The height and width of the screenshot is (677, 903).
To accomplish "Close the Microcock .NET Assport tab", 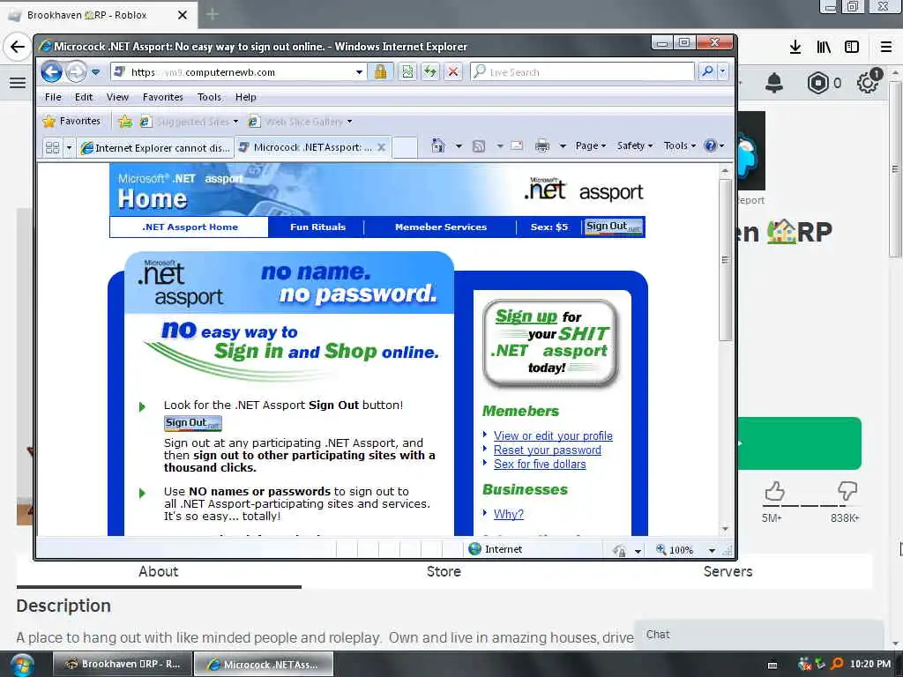I will (x=381, y=147).
